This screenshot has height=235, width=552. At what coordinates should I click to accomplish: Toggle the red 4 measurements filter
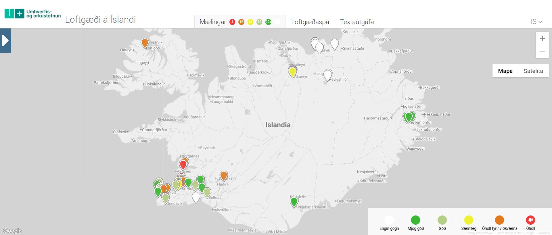tap(232, 22)
